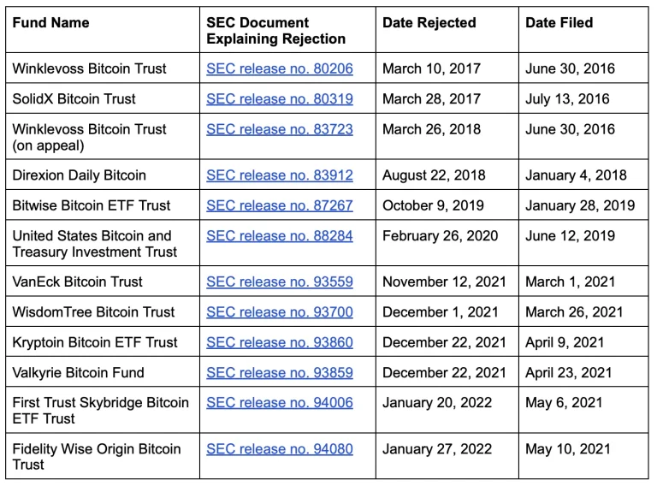Screen dimensions: 657x486
Task: Select the WisdomTree Bitcoin Trust cell
Action: (93, 312)
